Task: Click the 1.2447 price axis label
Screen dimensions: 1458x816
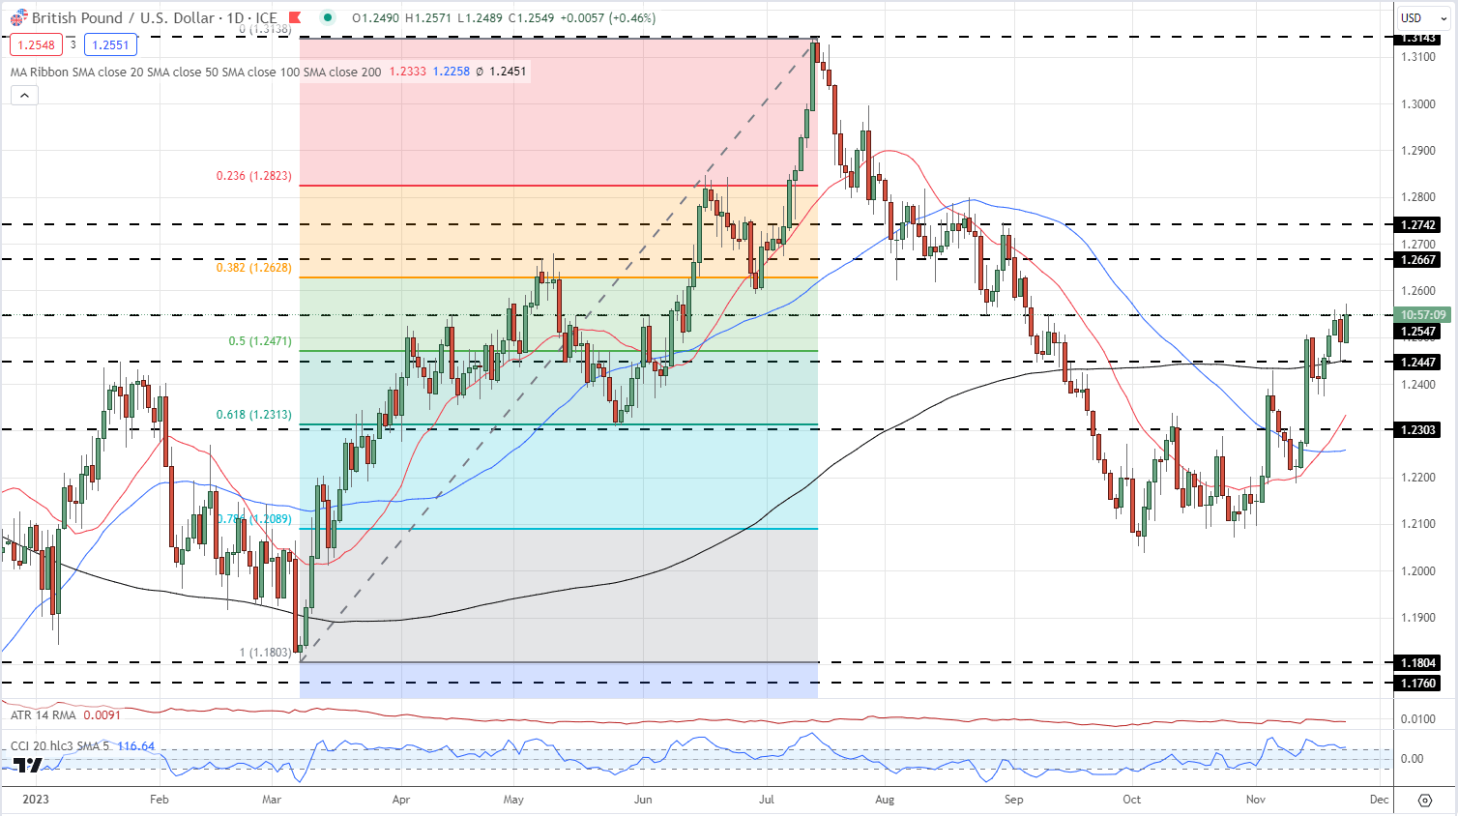Action: (x=1418, y=362)
